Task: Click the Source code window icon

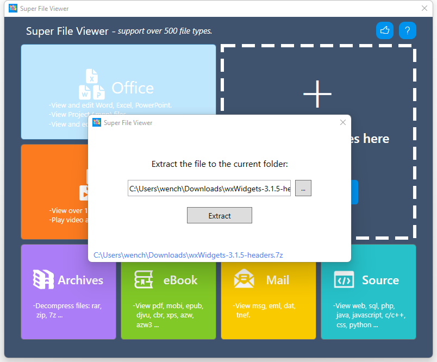Action: point(344,280)
